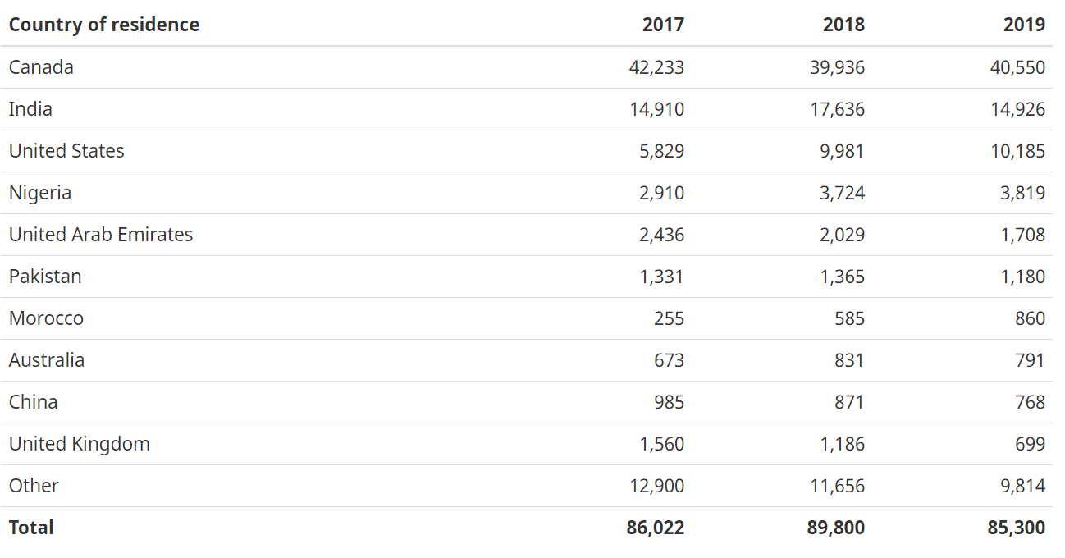Viewport: 1065px width, 558px height.
Task: Click the Other row's 2019 value 9,814
Action: tap(1022, 486)
